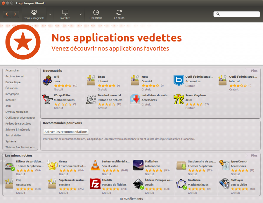Screen dimensions: 263x203
Task: Click the FileZilla app title
Action: 107,180
